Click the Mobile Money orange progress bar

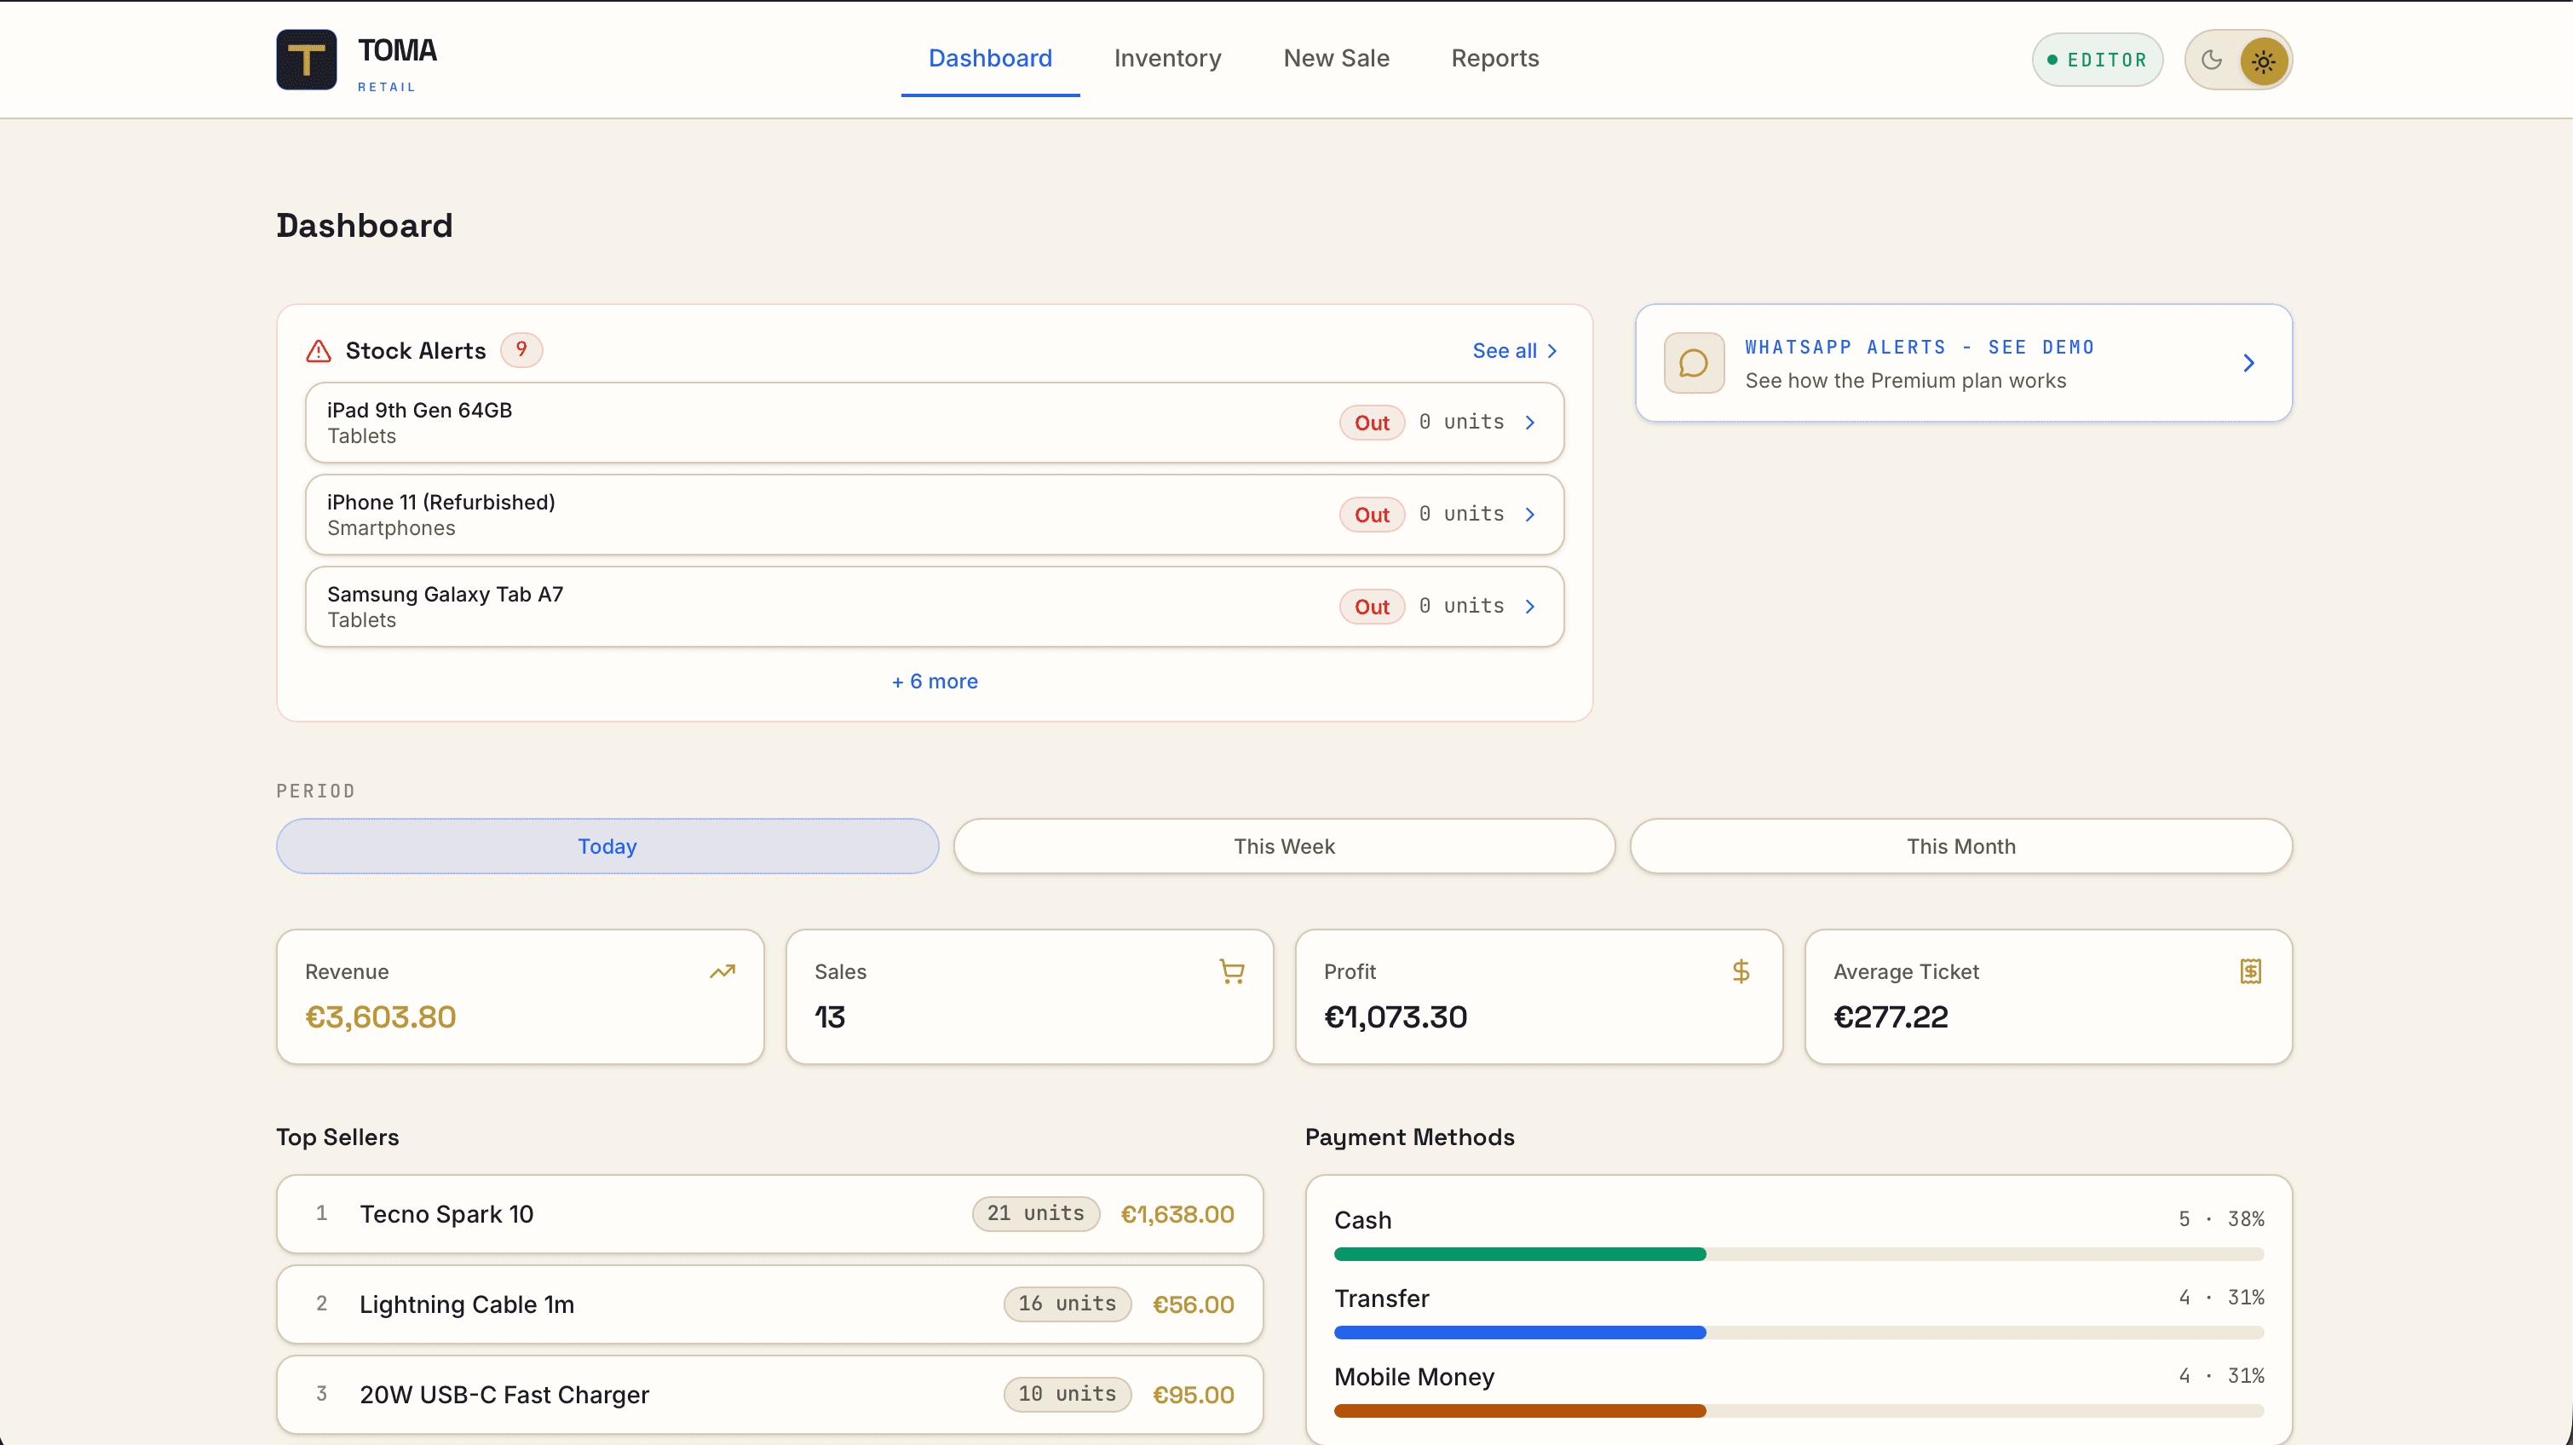pos(1520,1411)
